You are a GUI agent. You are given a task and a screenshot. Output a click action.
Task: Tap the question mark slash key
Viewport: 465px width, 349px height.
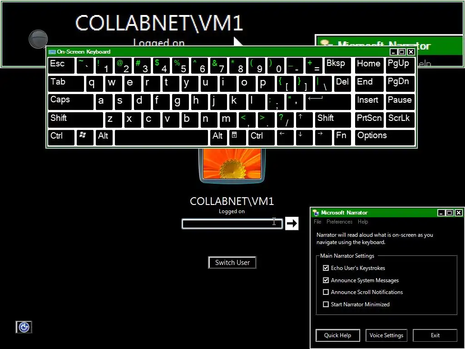point(285,120)
